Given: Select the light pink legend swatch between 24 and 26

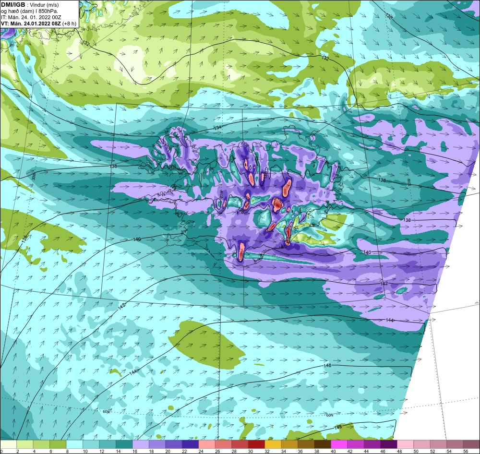Looking at the screenshot, I should click(x=206, y=444).
